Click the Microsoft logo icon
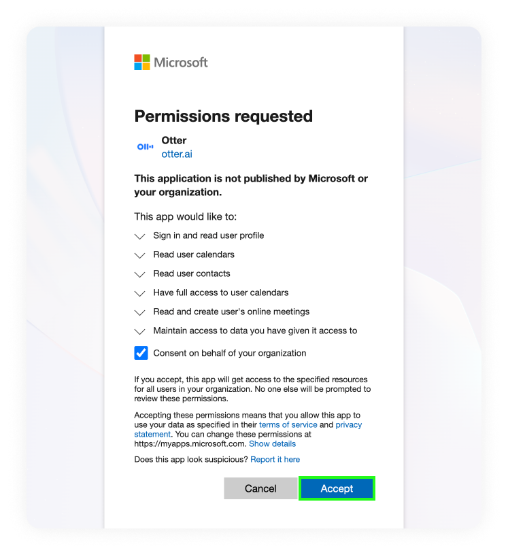508x555 pixels. 142,63
